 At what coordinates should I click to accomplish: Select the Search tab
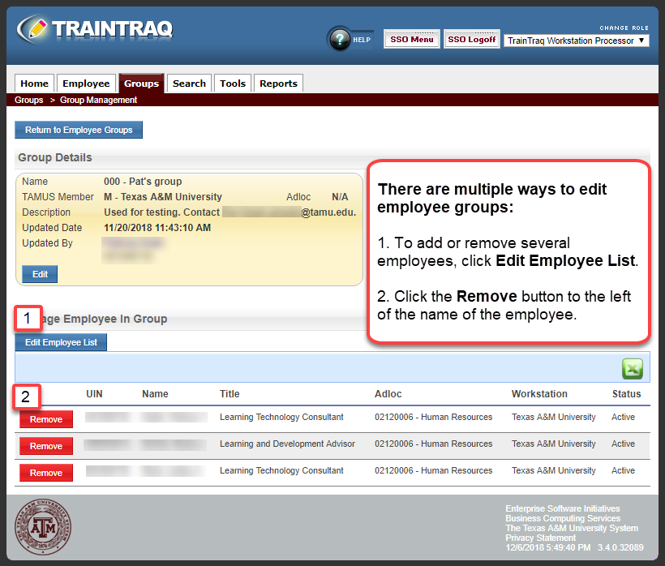[x=189, y=83]
